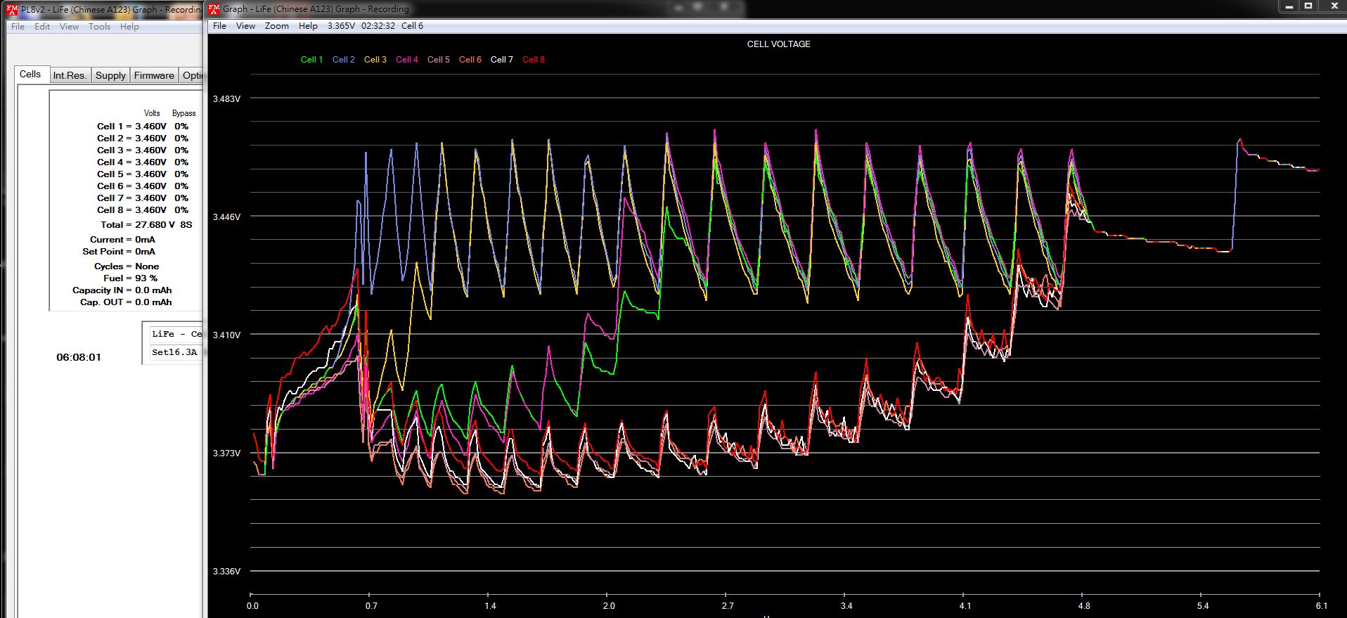Switch to the Supply tab
Viewport: 1347px width, 618px height.
(x=110, y=75)
